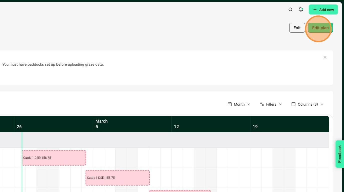Click the Edit plan button
This screenshot has height=192, width=344.
coord(320,28)
